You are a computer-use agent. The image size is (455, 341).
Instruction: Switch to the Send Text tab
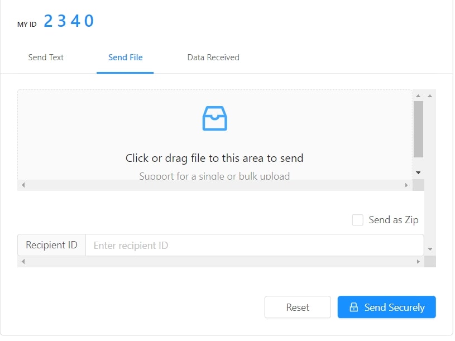click(46, 57)
